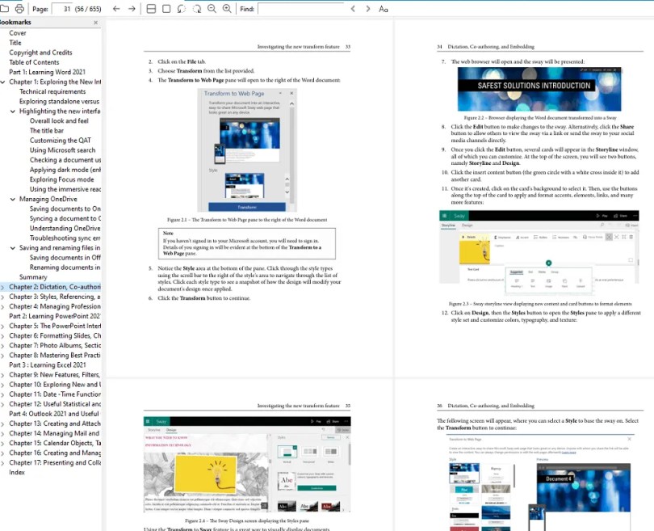Screen dimensions: 654x531
Task: Expand Chapter 3 bookmark node
Action: (x=3, y=297)
